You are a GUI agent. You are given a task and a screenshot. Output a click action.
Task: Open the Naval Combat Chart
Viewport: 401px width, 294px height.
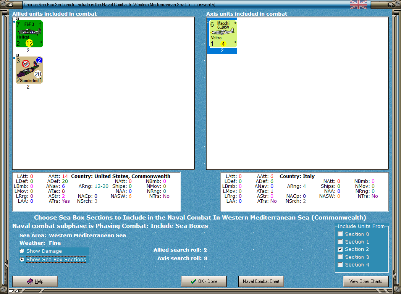pos(261,281)
